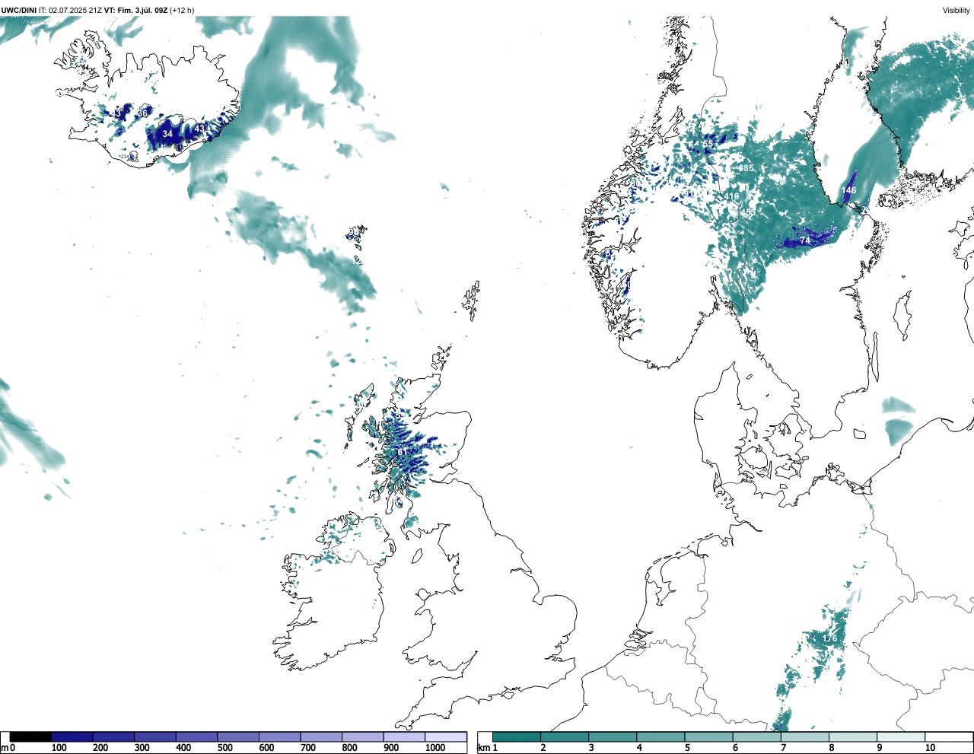Screen dimensions: 974x754
Task: Click the '1000' tick label on the meter scale
Action: tap(435, 748)
